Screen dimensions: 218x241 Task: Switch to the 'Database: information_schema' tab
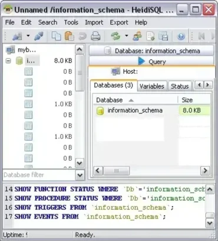pos(151,51)
